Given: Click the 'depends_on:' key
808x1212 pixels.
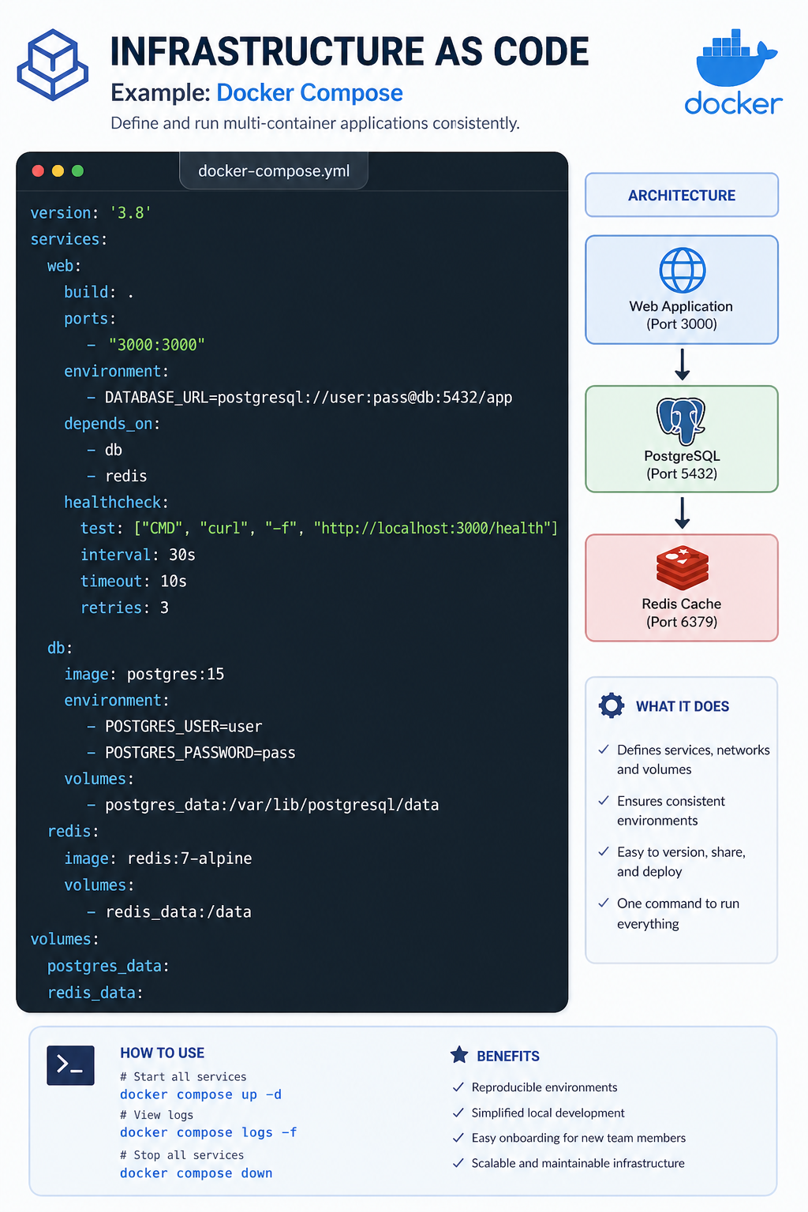Looking at the screenshot, I should pos(112,424).
